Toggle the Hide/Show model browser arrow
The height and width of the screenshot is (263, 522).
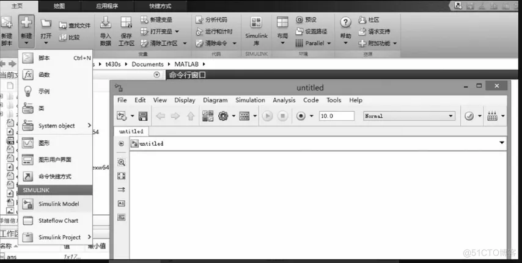point(121,143)
